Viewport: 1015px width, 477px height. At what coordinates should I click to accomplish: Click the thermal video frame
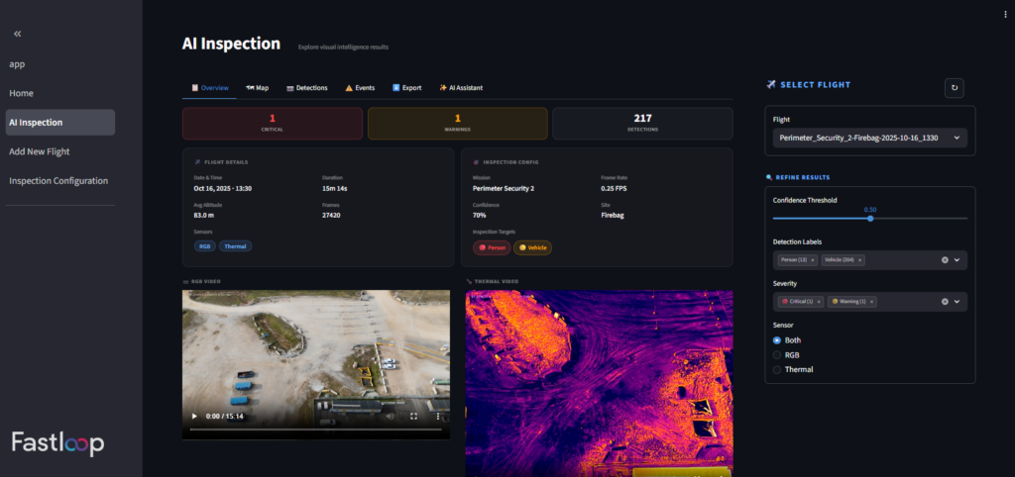point(599,383)
